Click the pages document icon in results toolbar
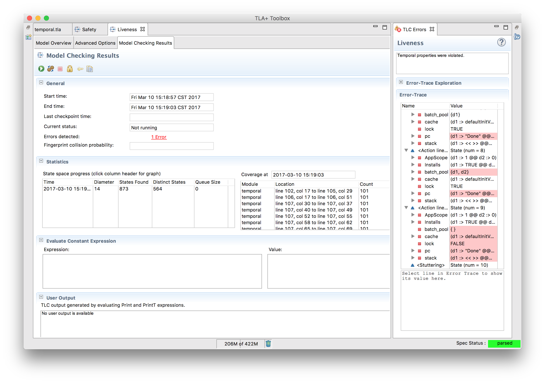 tap(90, 69)
